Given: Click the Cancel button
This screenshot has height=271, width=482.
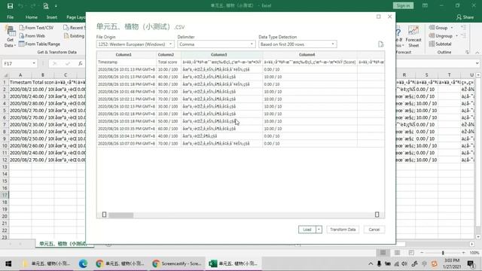Looking at the screenshot, I should pyautogui.click(x=374, y=230).
